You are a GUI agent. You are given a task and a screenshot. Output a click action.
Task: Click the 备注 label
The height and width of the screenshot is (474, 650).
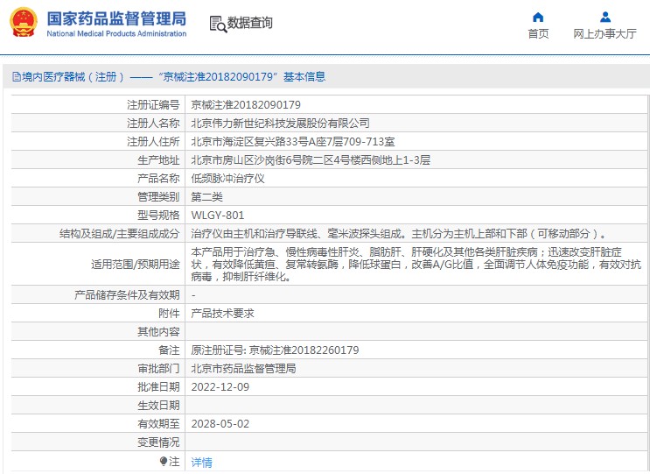(169, 350)
